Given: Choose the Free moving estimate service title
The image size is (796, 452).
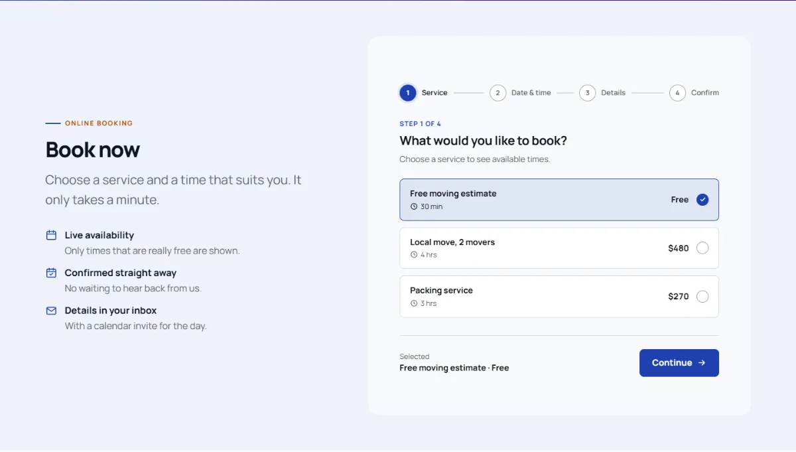Looking at the screenshot, I should point(453,194).
